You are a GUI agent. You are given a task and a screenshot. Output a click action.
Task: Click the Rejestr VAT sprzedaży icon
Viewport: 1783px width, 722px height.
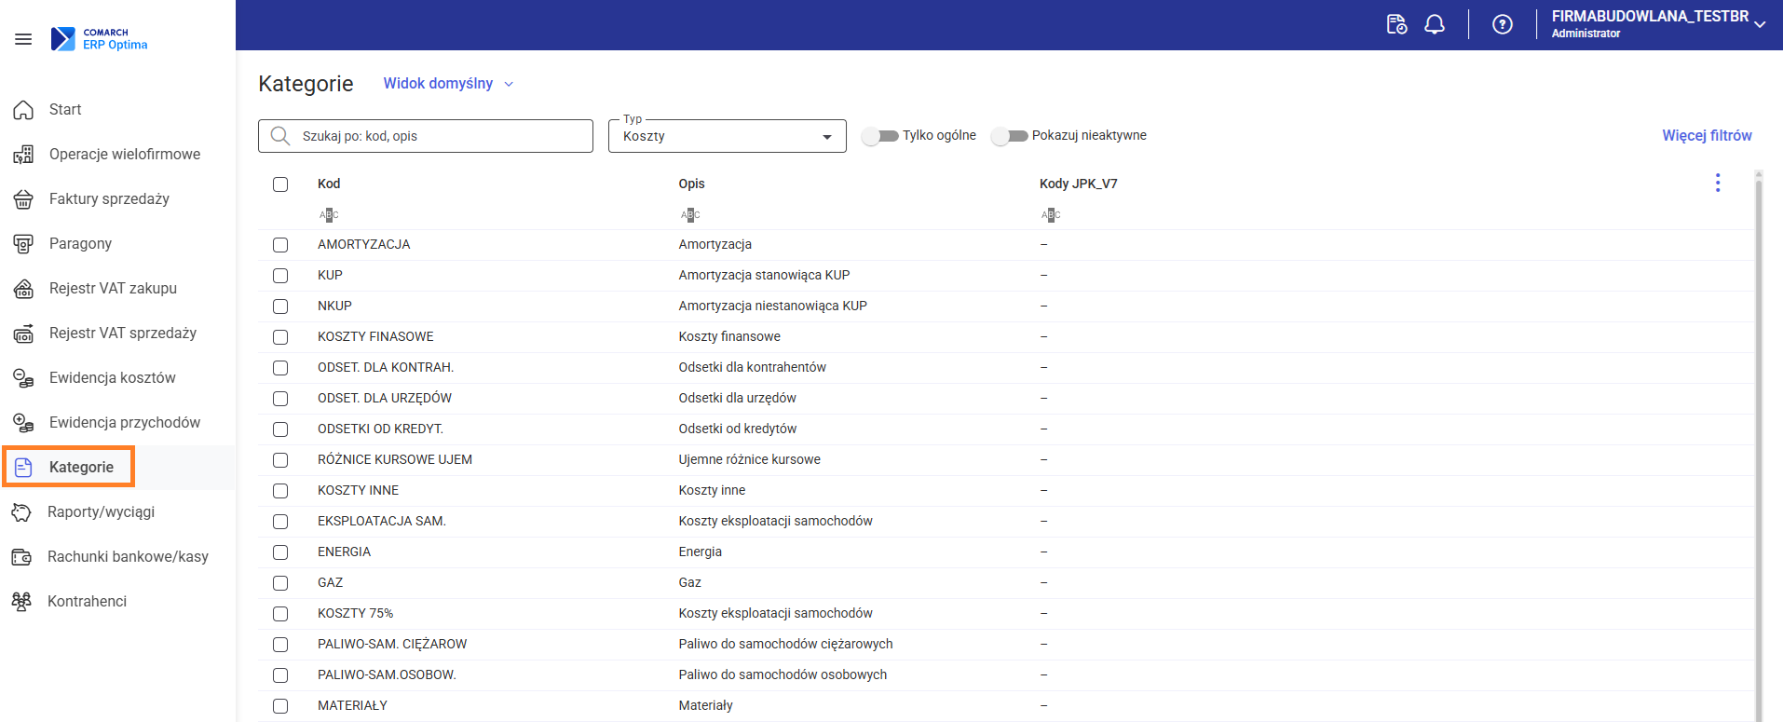tap(23, 334)
